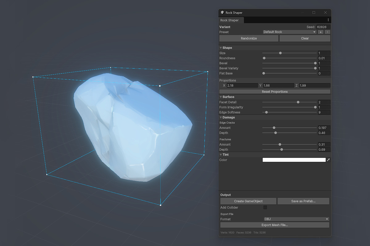This screenshot has width=370, height=246.
Task: Click the Fractures Depth field showing 0.69
Action: click(x=324, y=150)
